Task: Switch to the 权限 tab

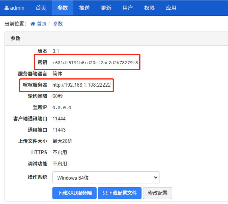Action: (x=149, y=8)
